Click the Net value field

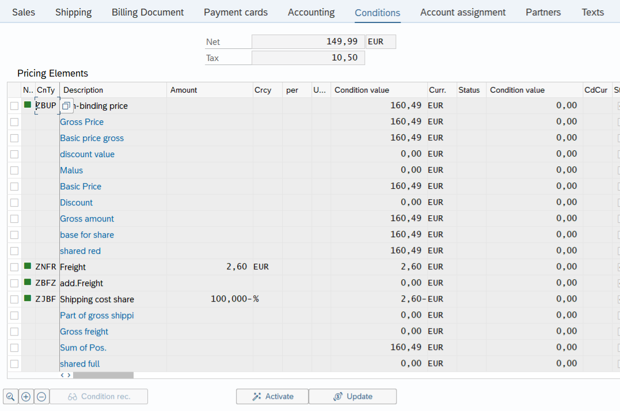point(308,41)
